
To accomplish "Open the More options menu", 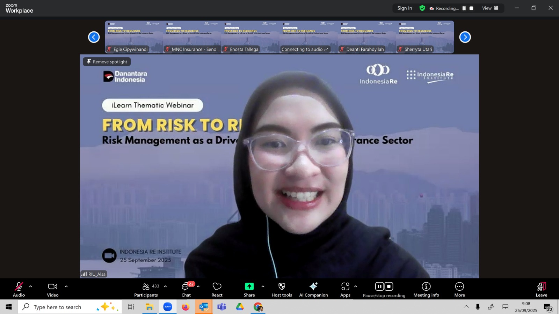I will point(459,290).
